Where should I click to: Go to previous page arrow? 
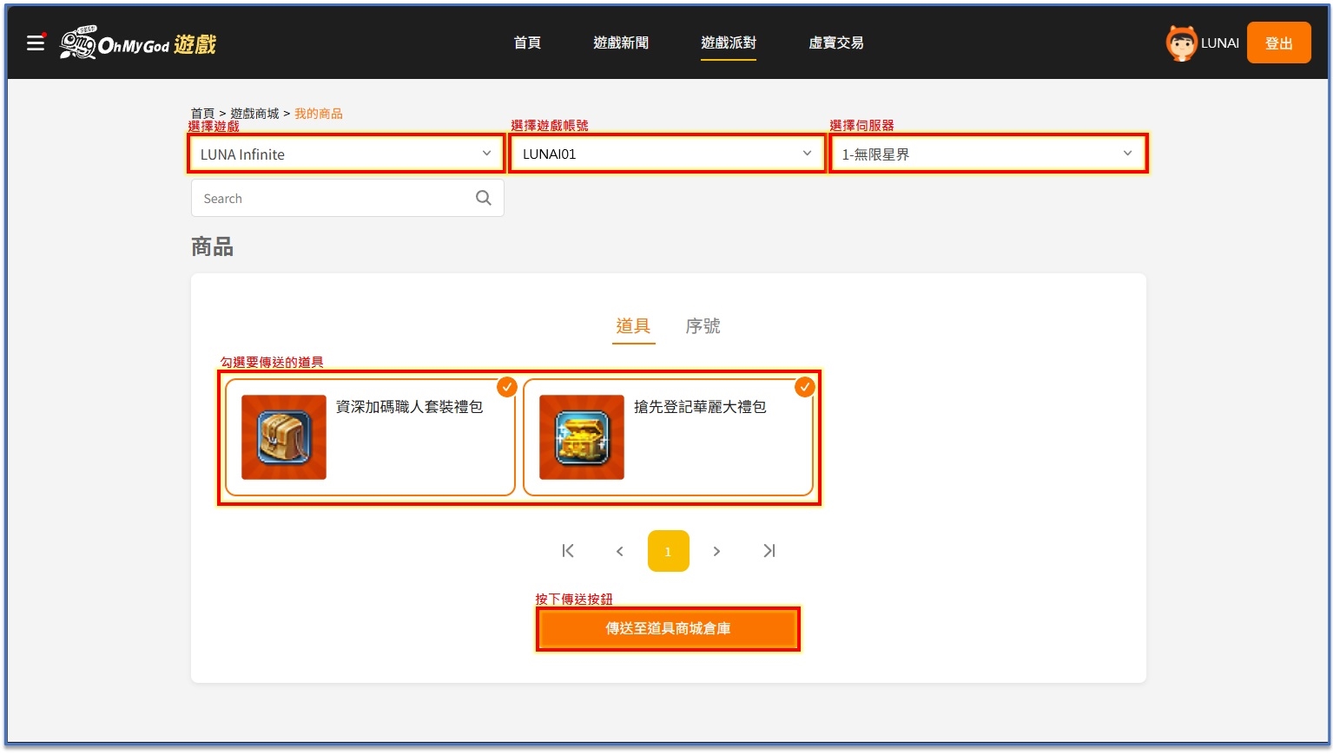coord(619,551)
